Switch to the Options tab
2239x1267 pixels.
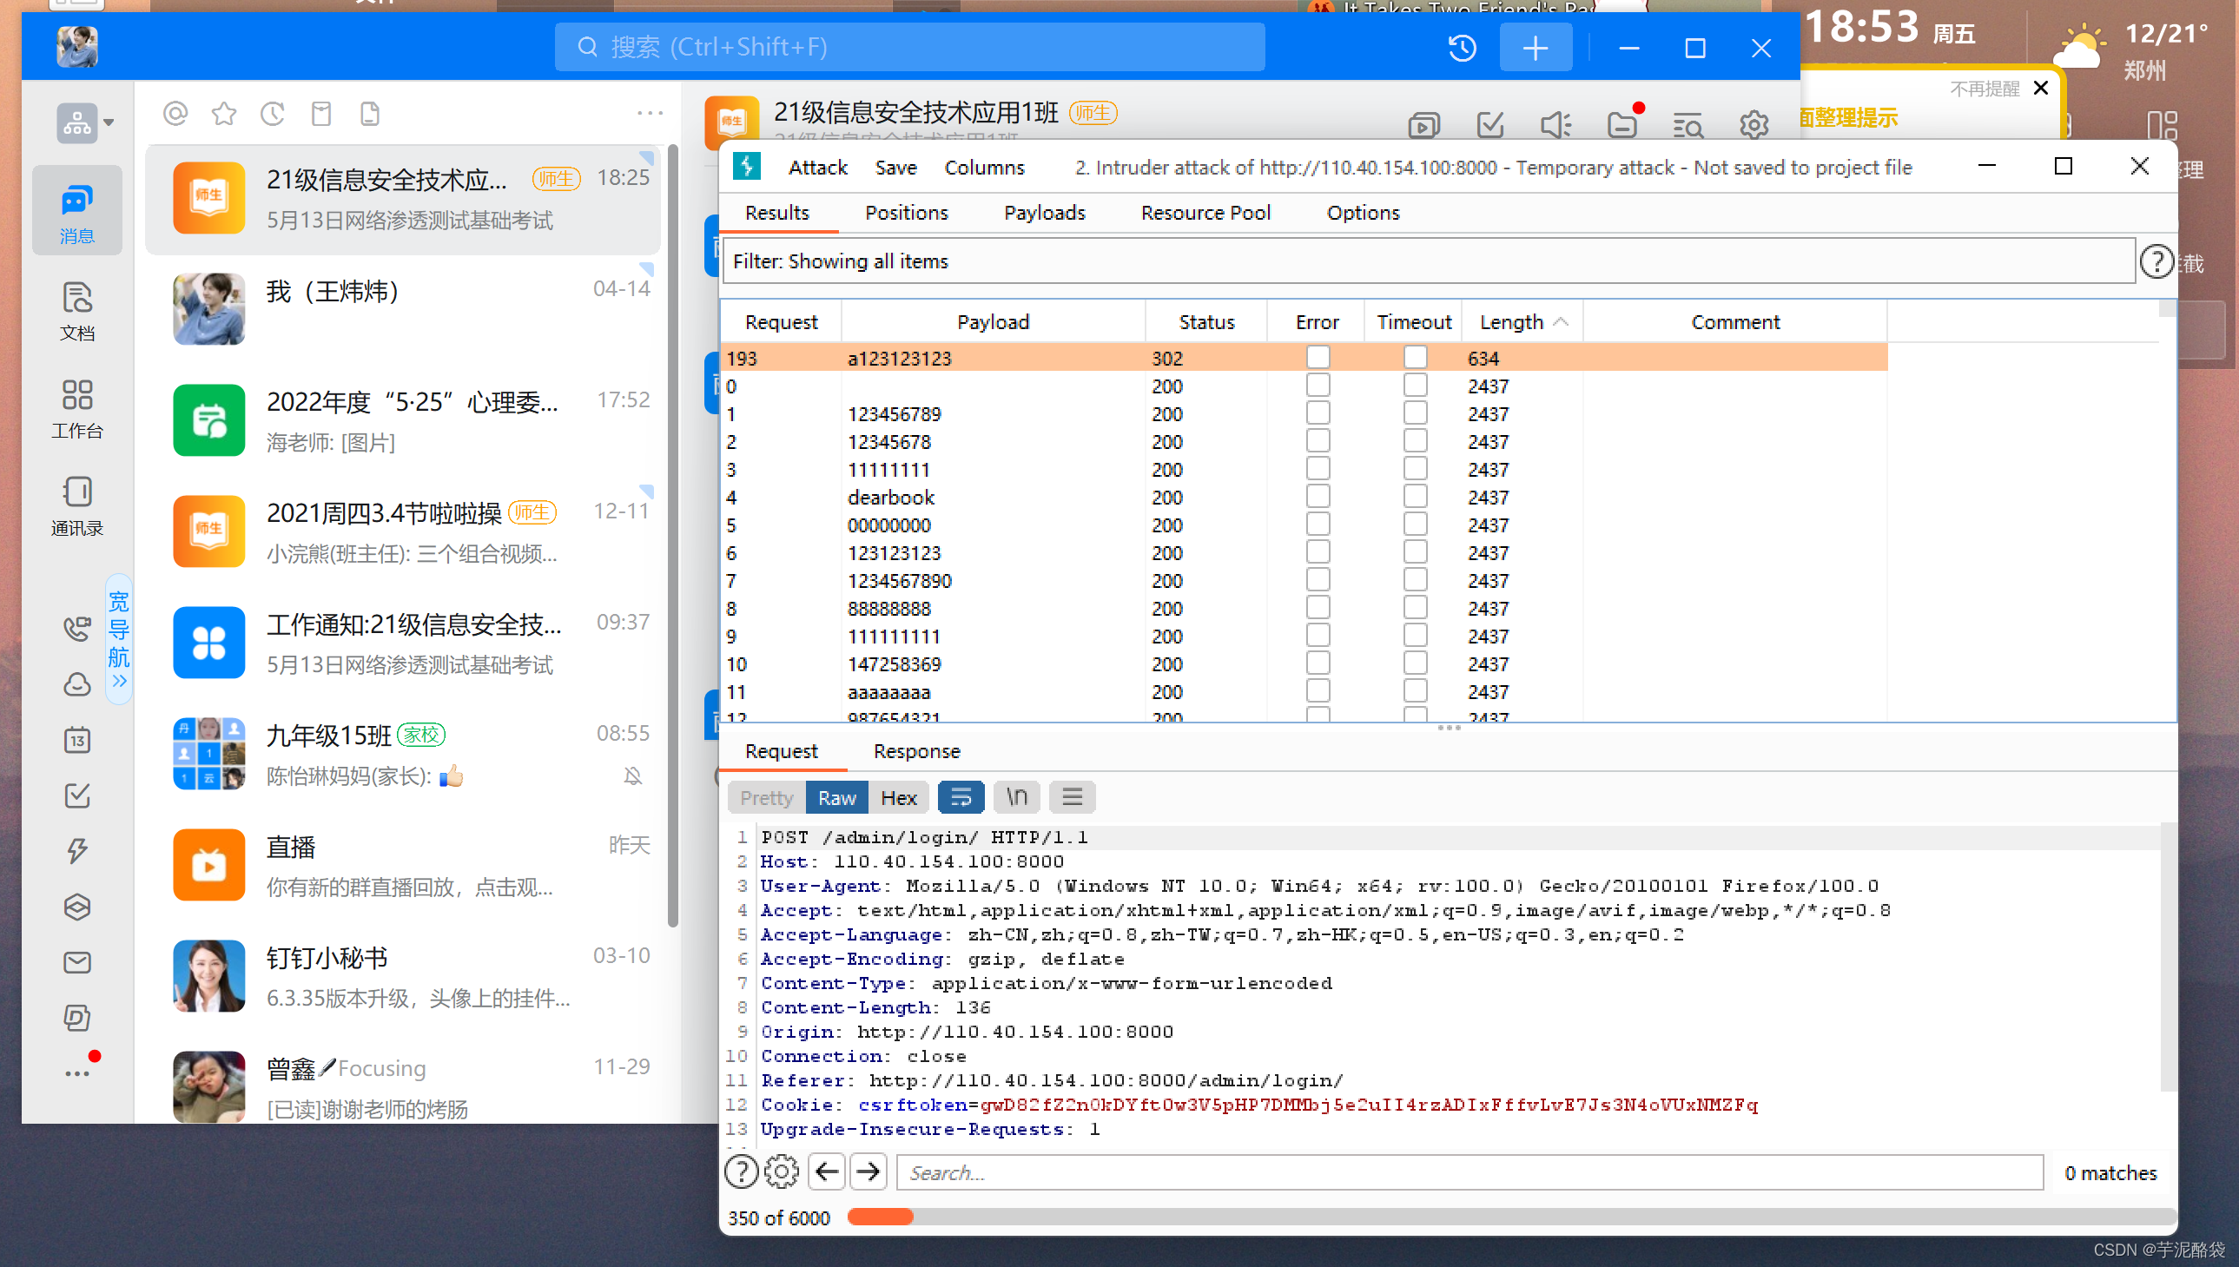[1363, 214]
